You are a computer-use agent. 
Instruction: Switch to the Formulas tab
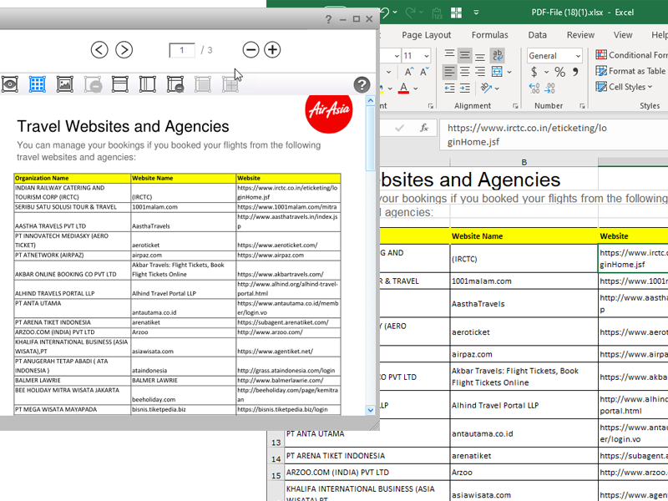(x=489, y=35)
